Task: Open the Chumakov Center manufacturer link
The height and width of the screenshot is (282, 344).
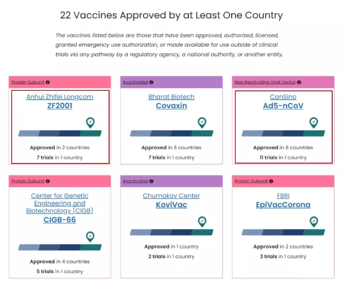Action: (x=171, y=196)
